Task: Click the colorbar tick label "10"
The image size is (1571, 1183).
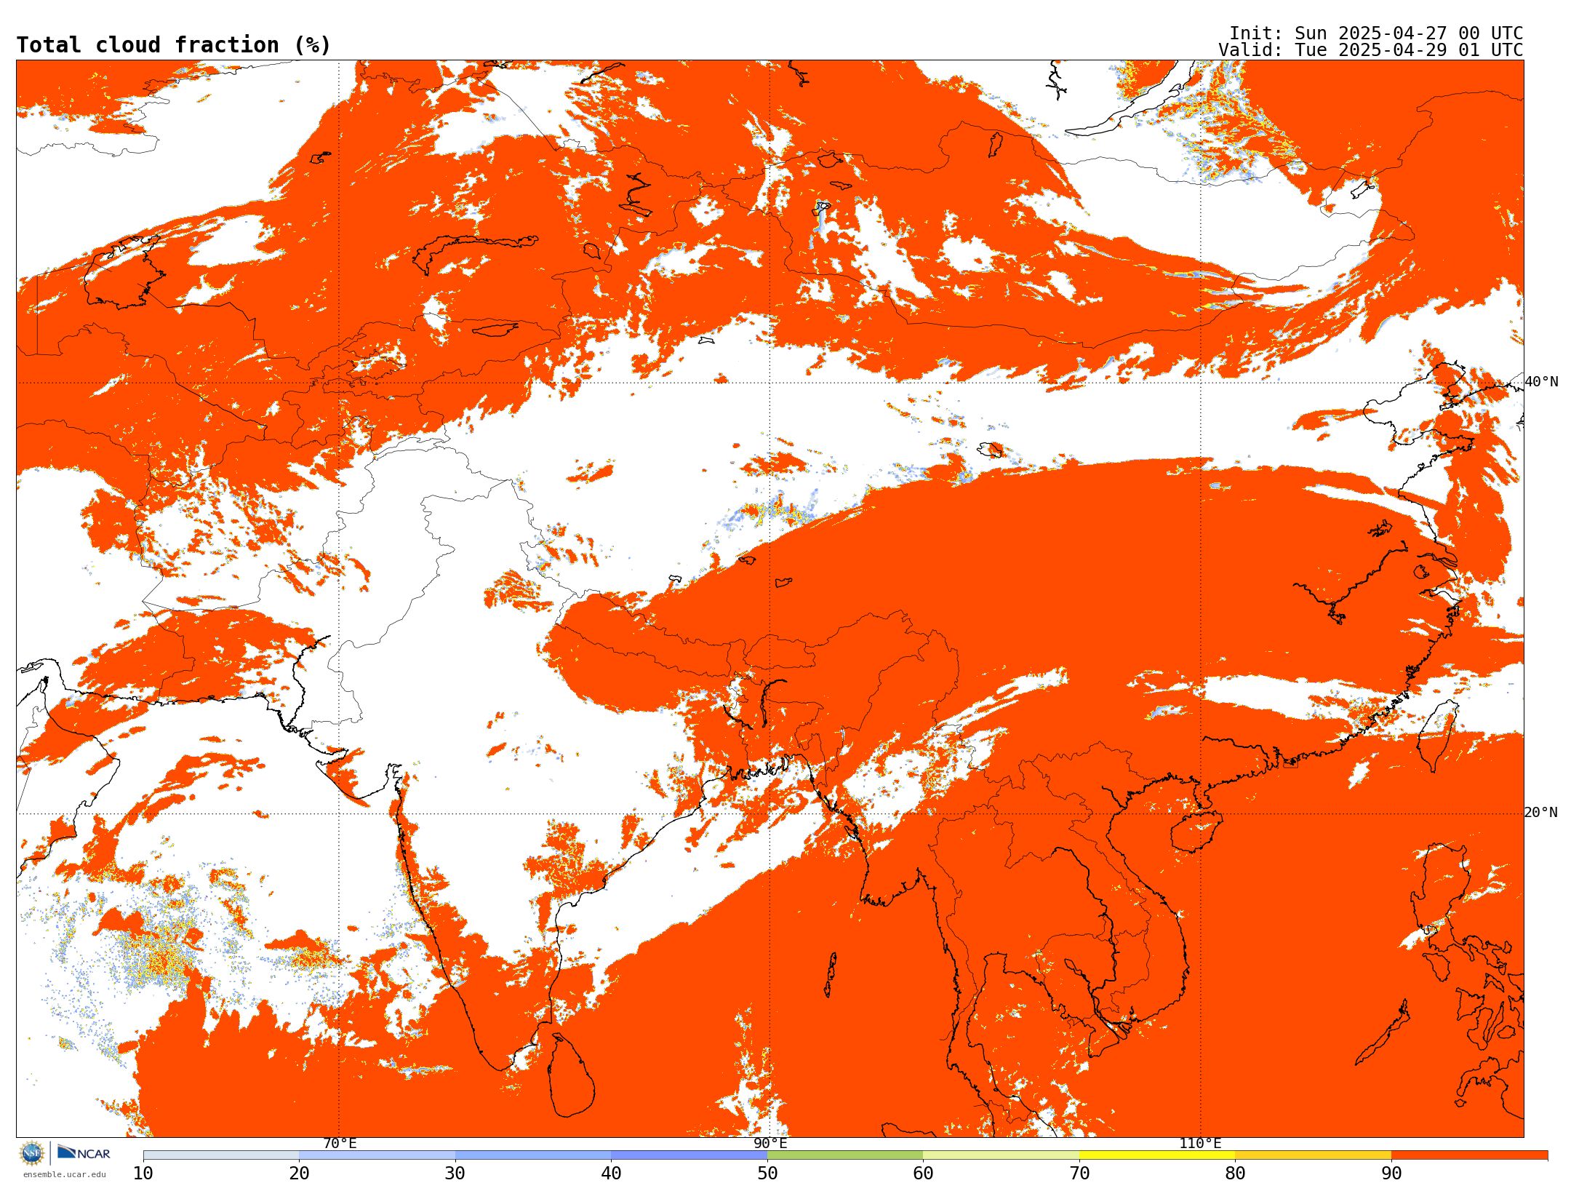Action: click(x=143, y=1173)
